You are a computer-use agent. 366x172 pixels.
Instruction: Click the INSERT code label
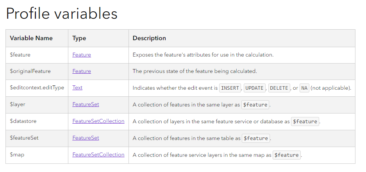pos(230,88)
